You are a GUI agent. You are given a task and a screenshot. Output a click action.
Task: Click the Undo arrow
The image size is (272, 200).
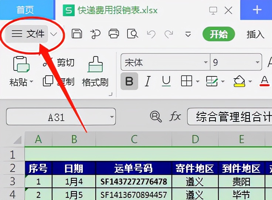tap(151, 34)
